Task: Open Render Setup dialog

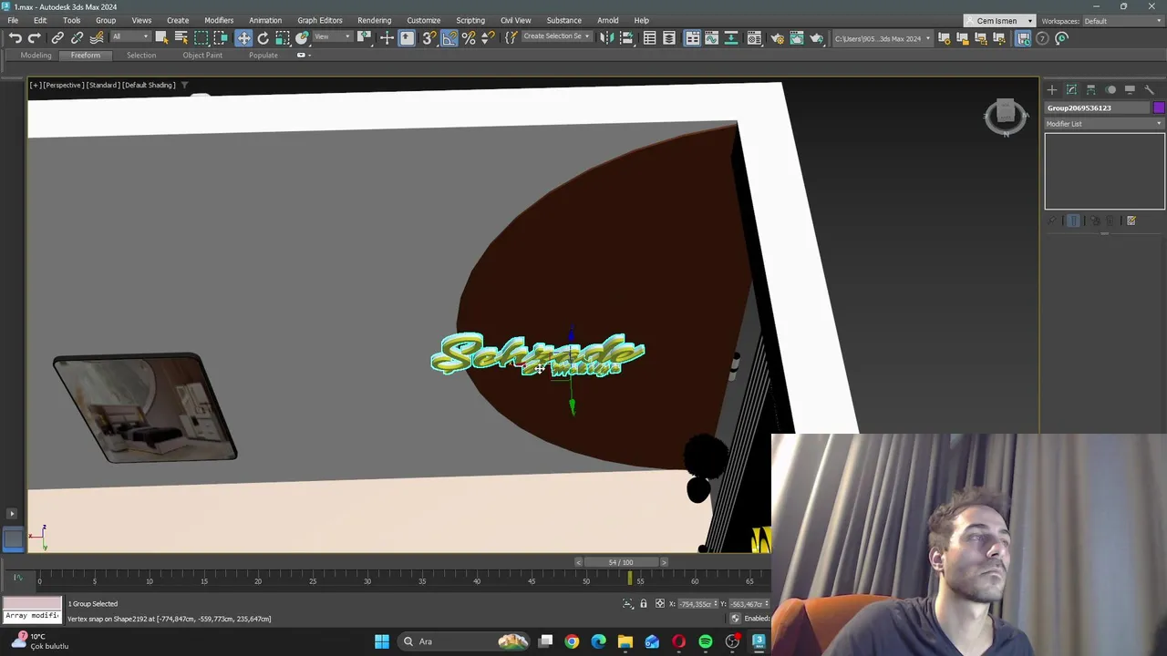Action: tap(777, 37)
